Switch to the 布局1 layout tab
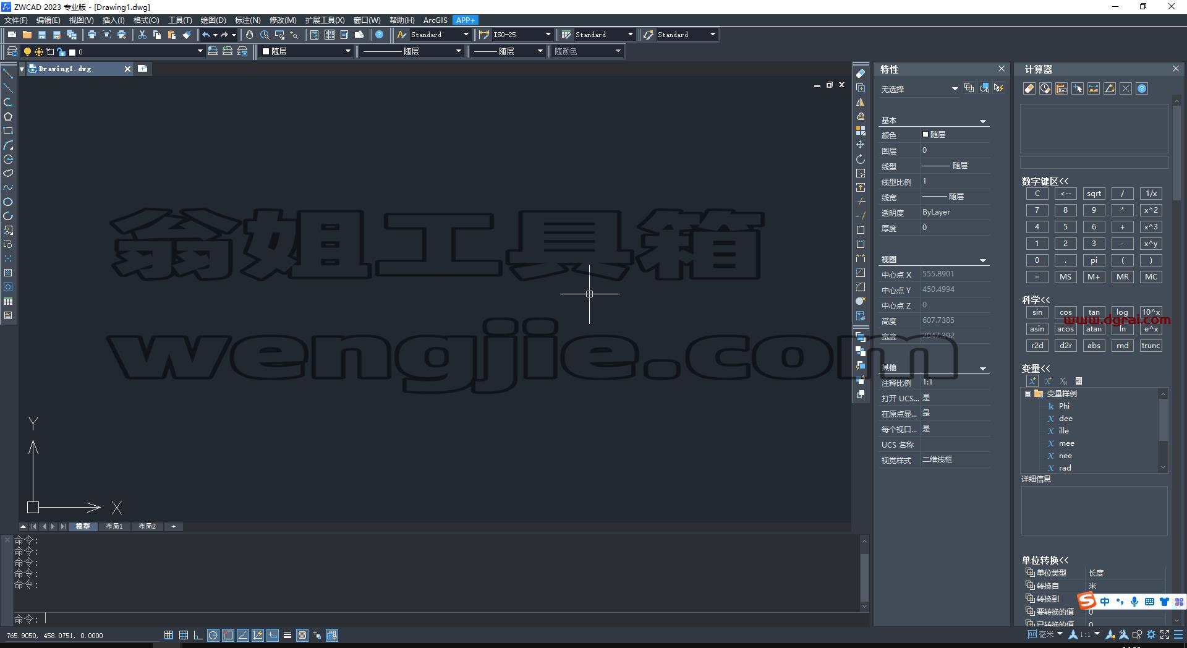Image resolution: width=1187 pixels, height=648 pixels. [x=114, y=526]
